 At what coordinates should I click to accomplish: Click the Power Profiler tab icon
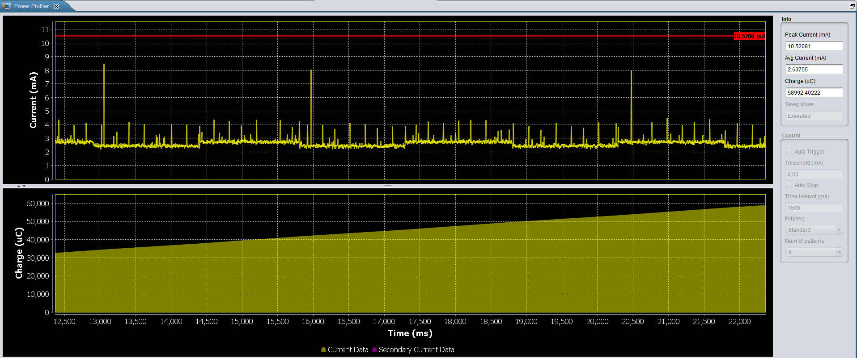[x=6, y=6]
